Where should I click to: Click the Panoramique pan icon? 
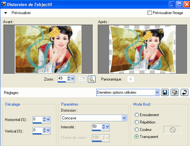tap(131, 79)
